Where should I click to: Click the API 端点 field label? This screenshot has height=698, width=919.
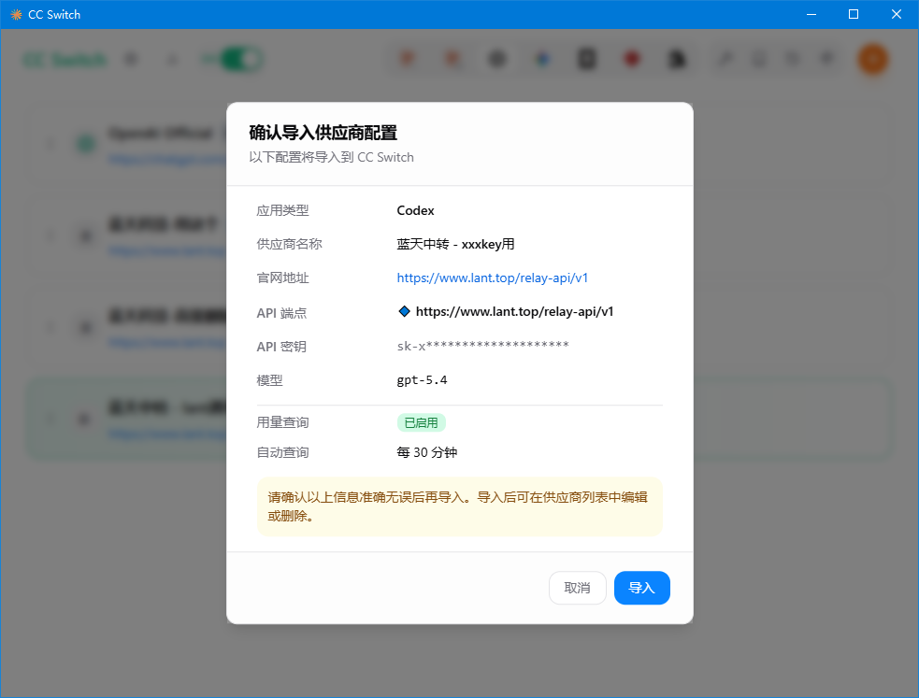[x=281, y=313]
